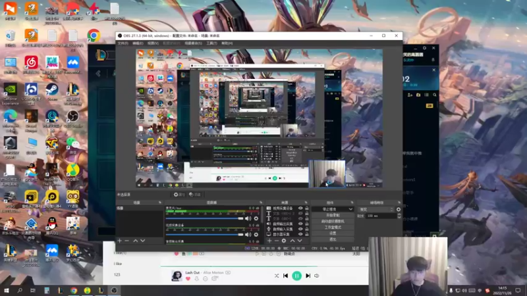Adjust the second mixer track volume slider
This screenshot has width=527, height=296.
[204, 235]
